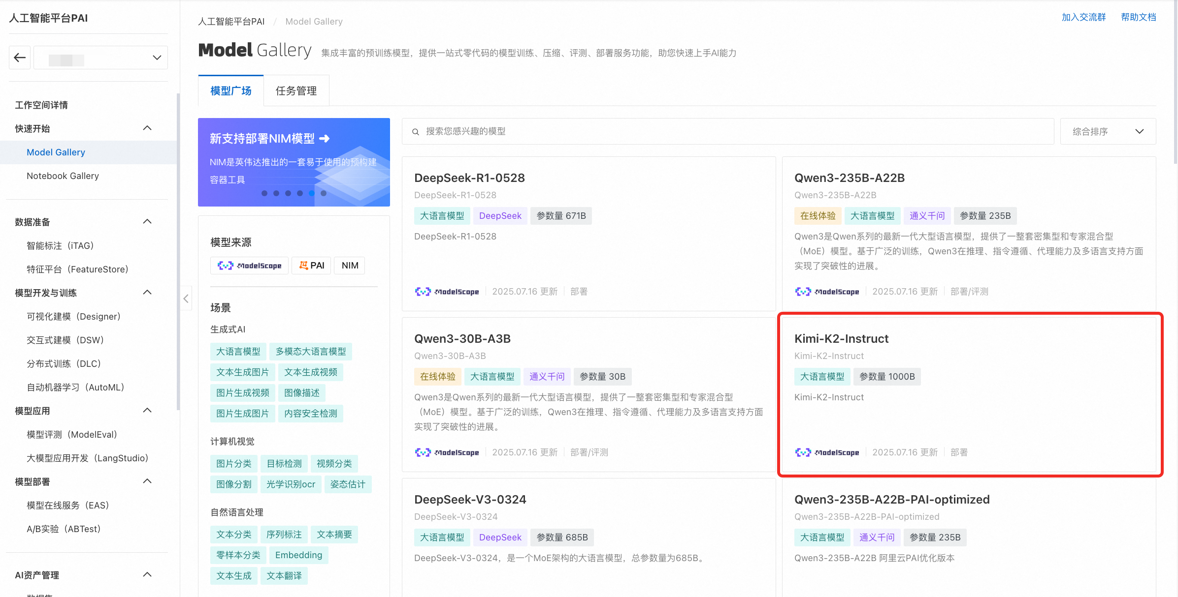
Task: Click the 加入交流群 link
Action: (x=1083, y=17)
